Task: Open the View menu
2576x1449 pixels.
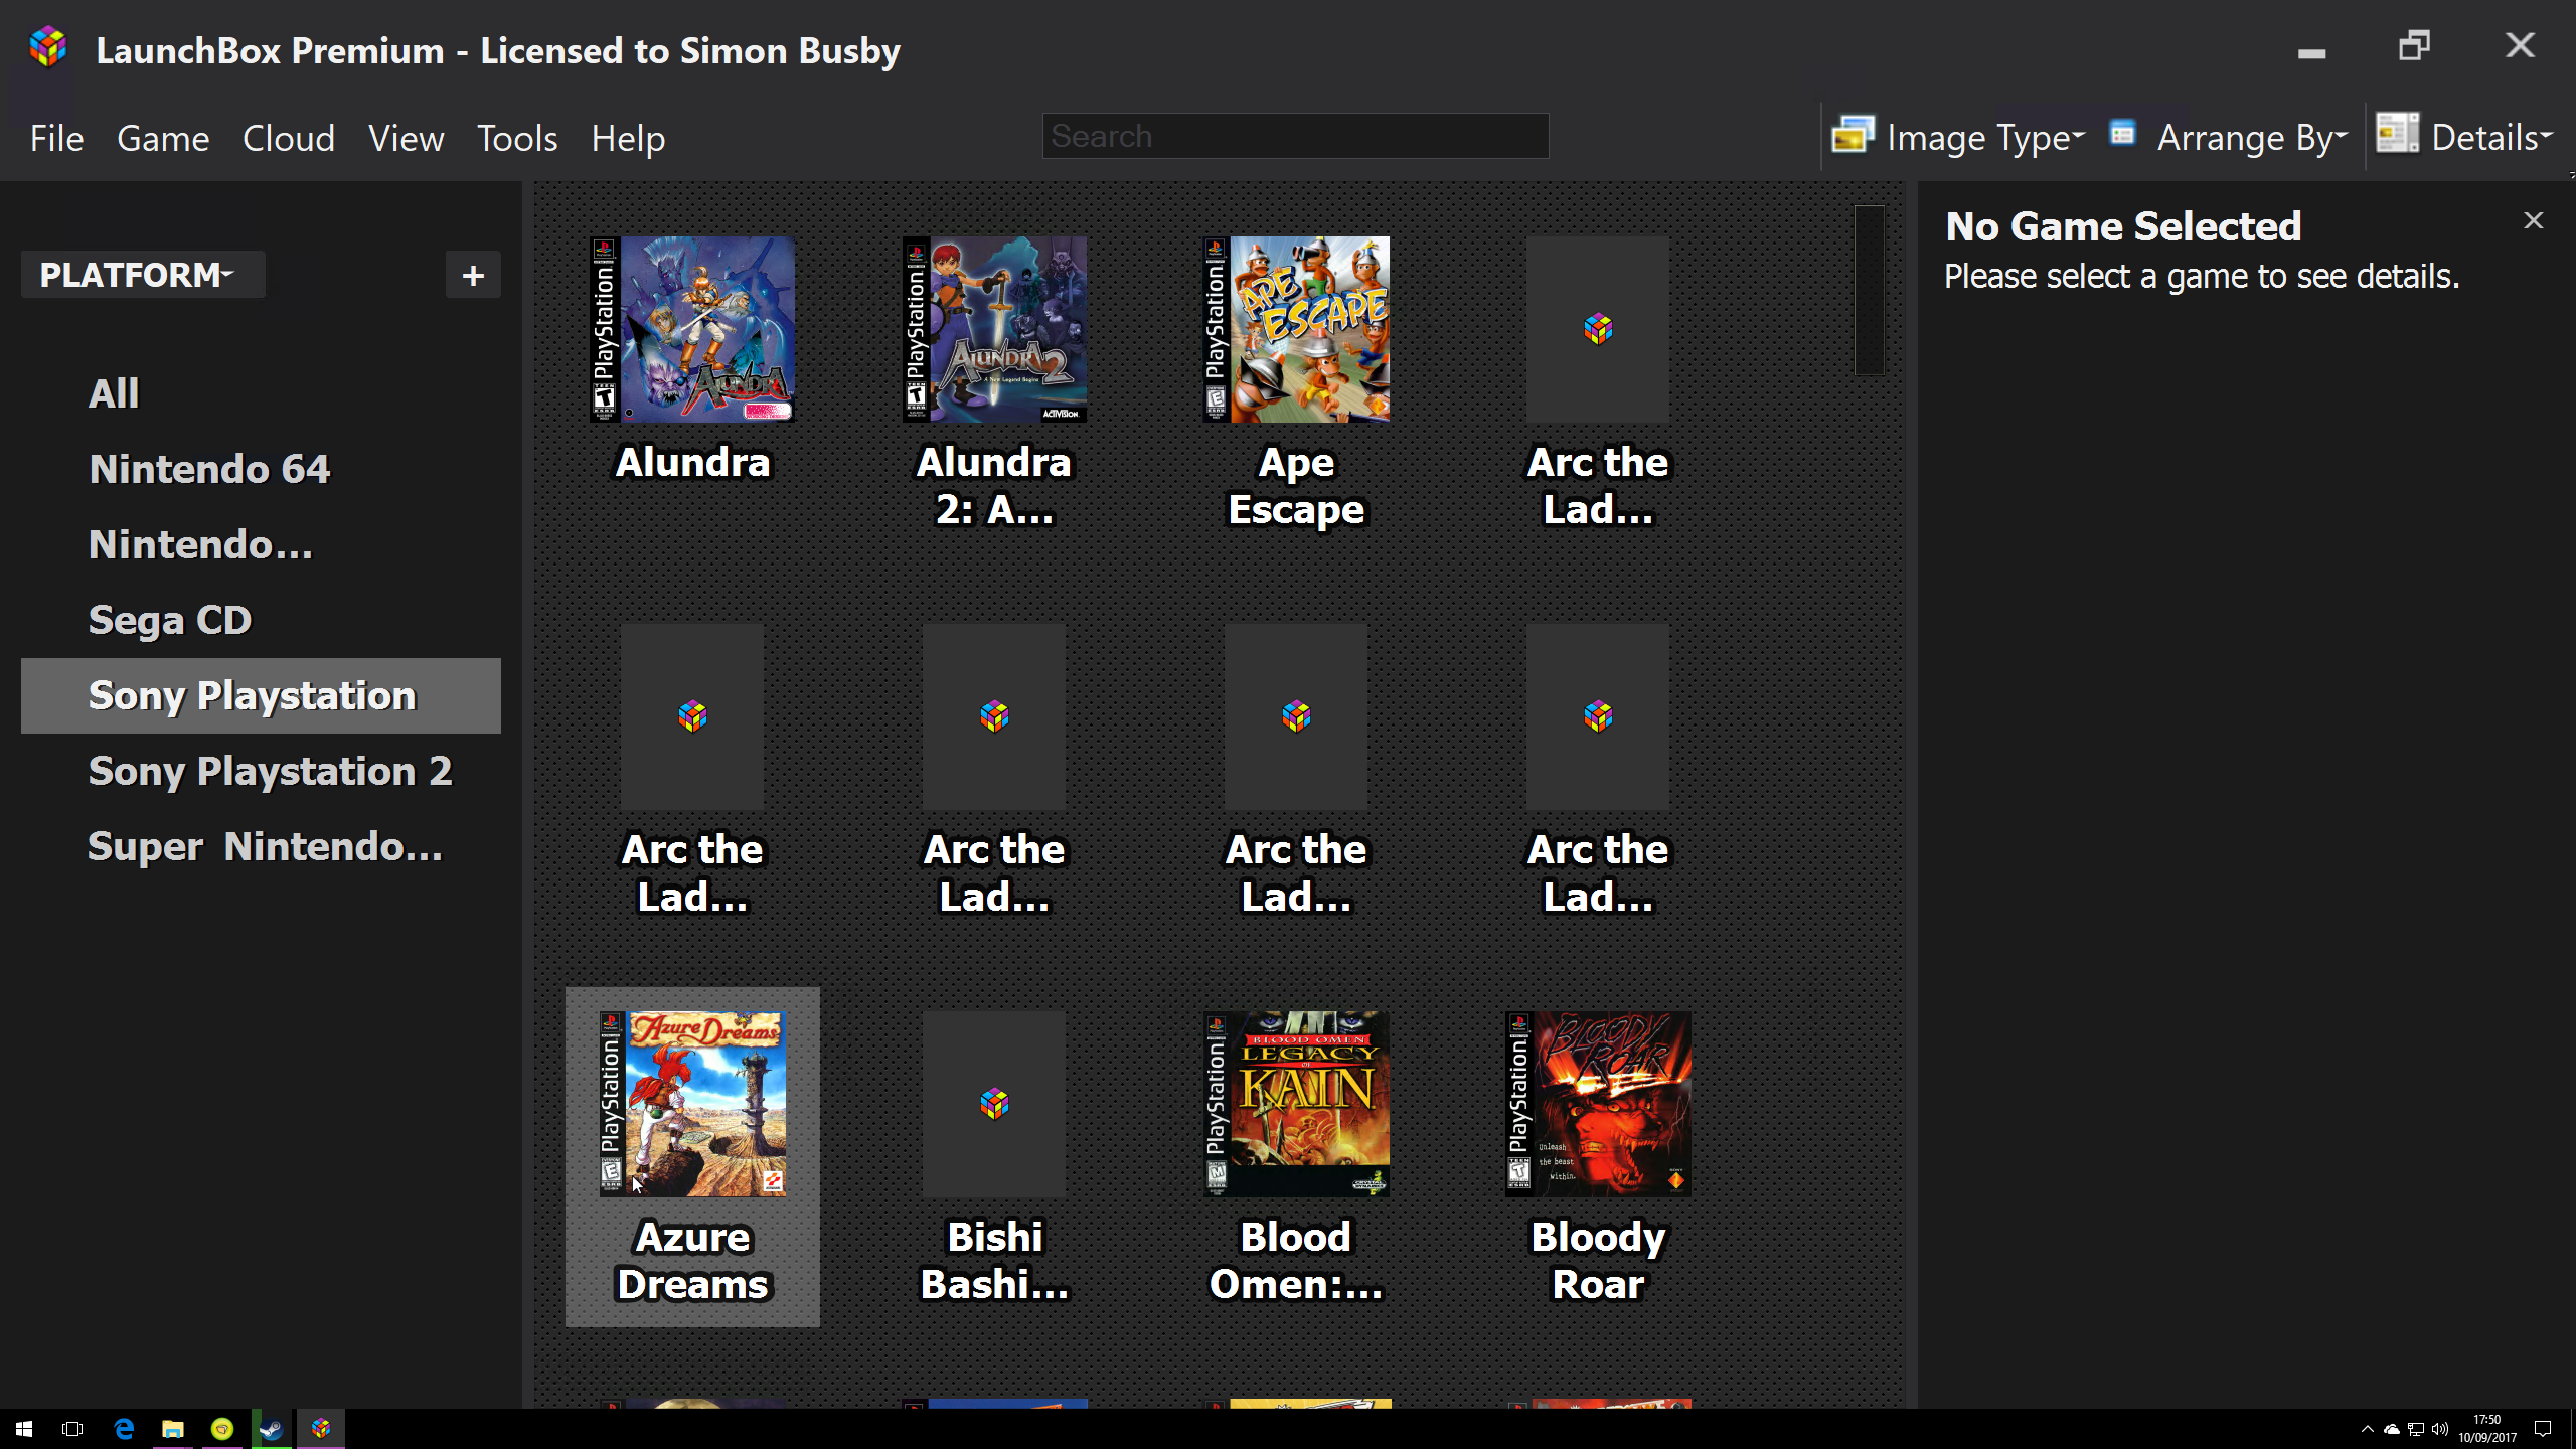Action: click(406, 138)
